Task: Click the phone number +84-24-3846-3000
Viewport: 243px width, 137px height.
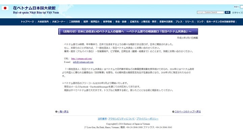Action: (x=134, y=127)
